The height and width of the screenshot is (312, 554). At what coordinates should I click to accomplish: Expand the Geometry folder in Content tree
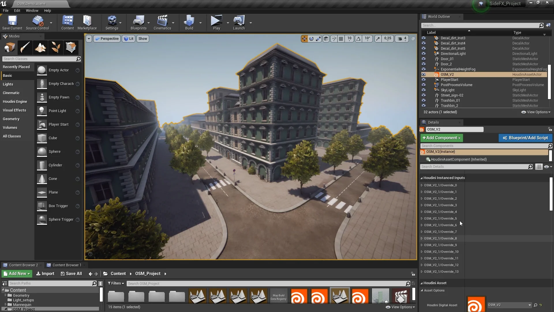click(x=5, y=295)
